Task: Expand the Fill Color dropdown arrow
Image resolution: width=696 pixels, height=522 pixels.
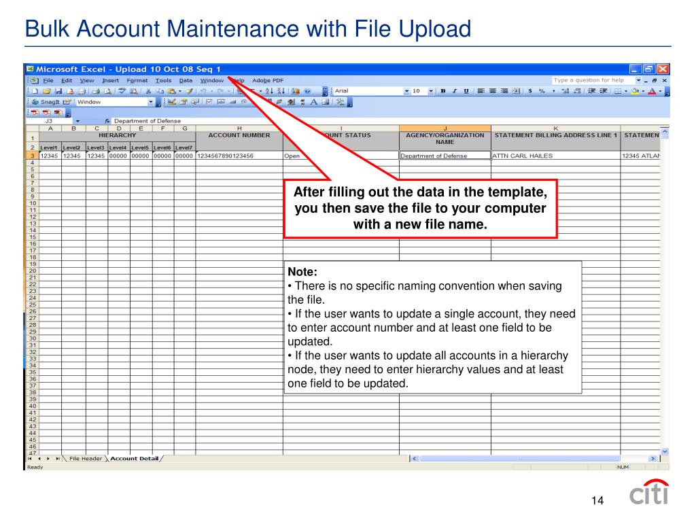Action: click(x=643, y=91)
